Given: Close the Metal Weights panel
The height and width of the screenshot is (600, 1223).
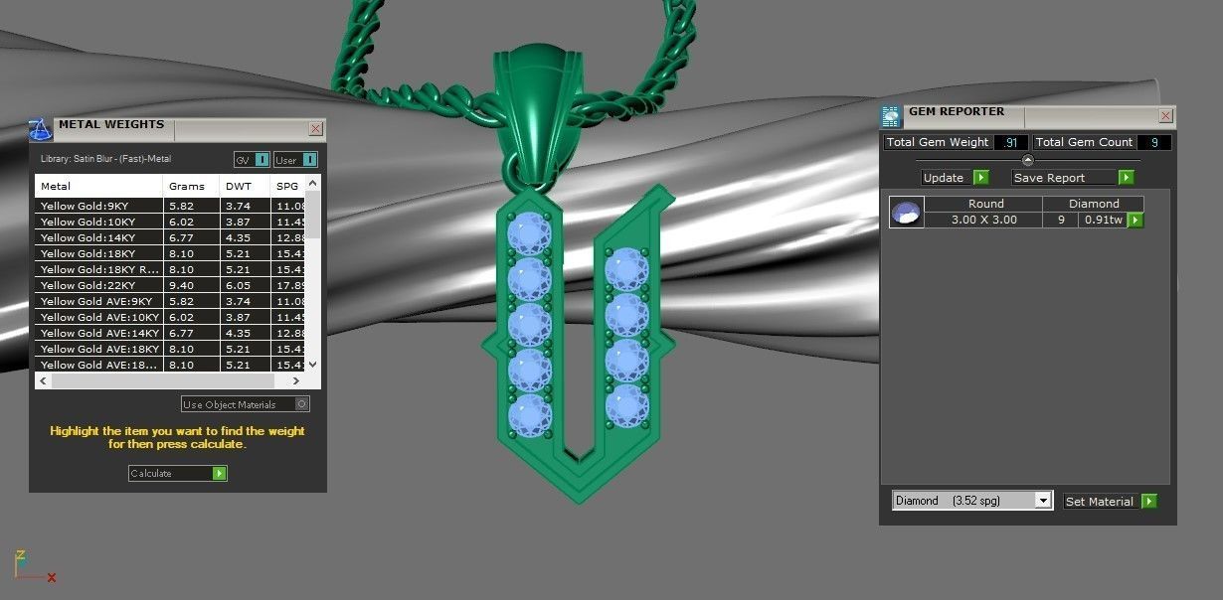Looking at the screenshot, I should pos(315,129).
